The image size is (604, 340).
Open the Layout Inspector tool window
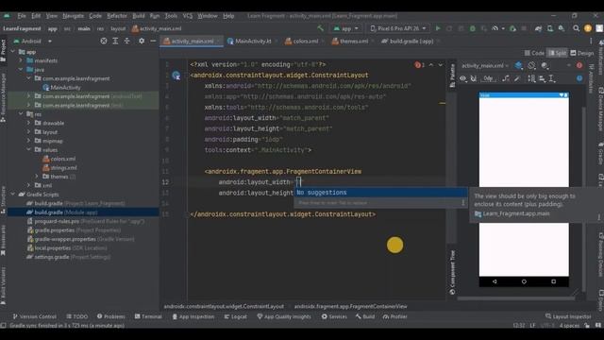(x=568, y=316)
